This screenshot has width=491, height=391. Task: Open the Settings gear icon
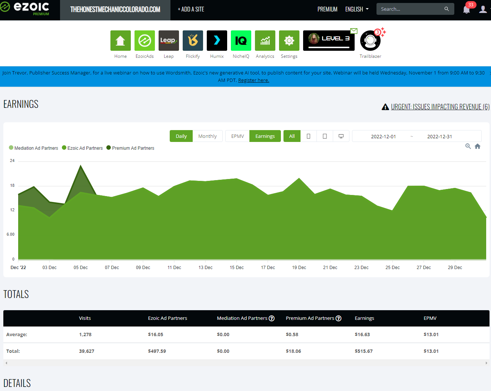[x=289, y=40]
